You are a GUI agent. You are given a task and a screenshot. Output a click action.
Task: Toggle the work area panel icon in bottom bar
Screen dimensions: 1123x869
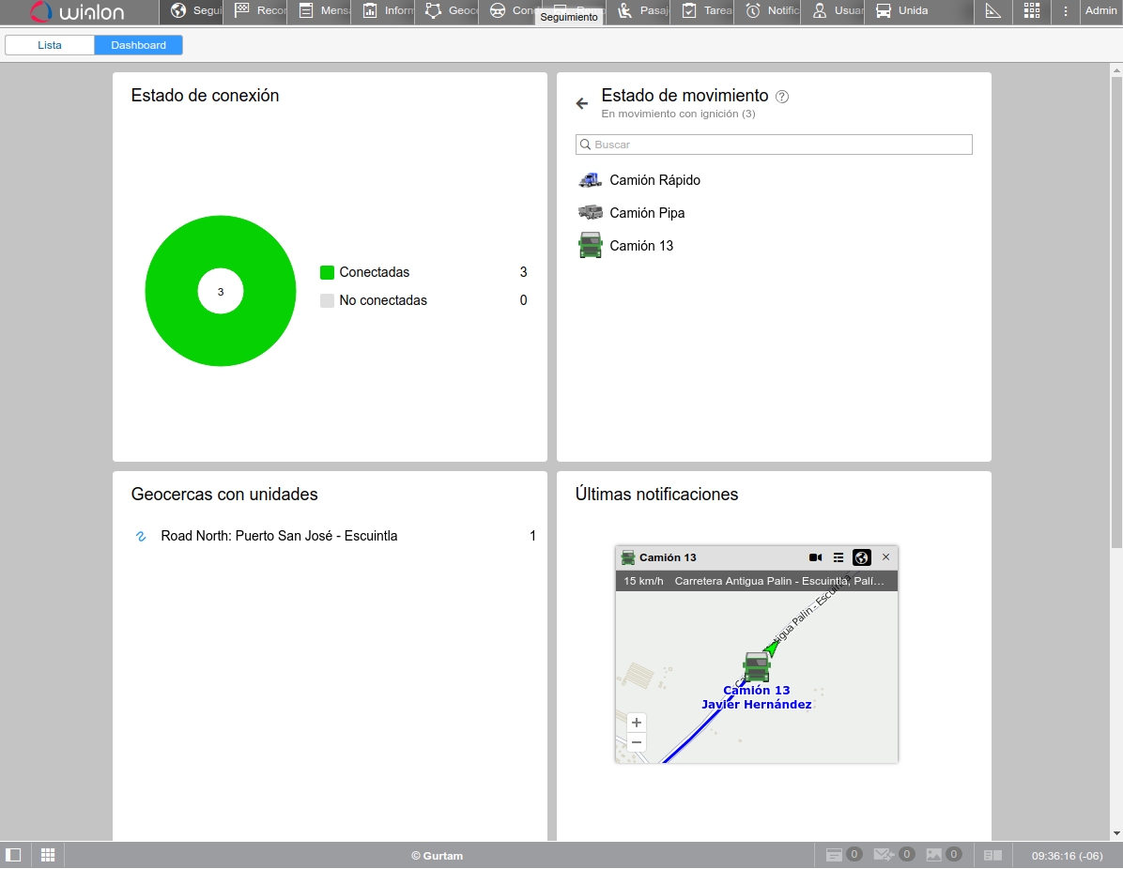point(13,855)
